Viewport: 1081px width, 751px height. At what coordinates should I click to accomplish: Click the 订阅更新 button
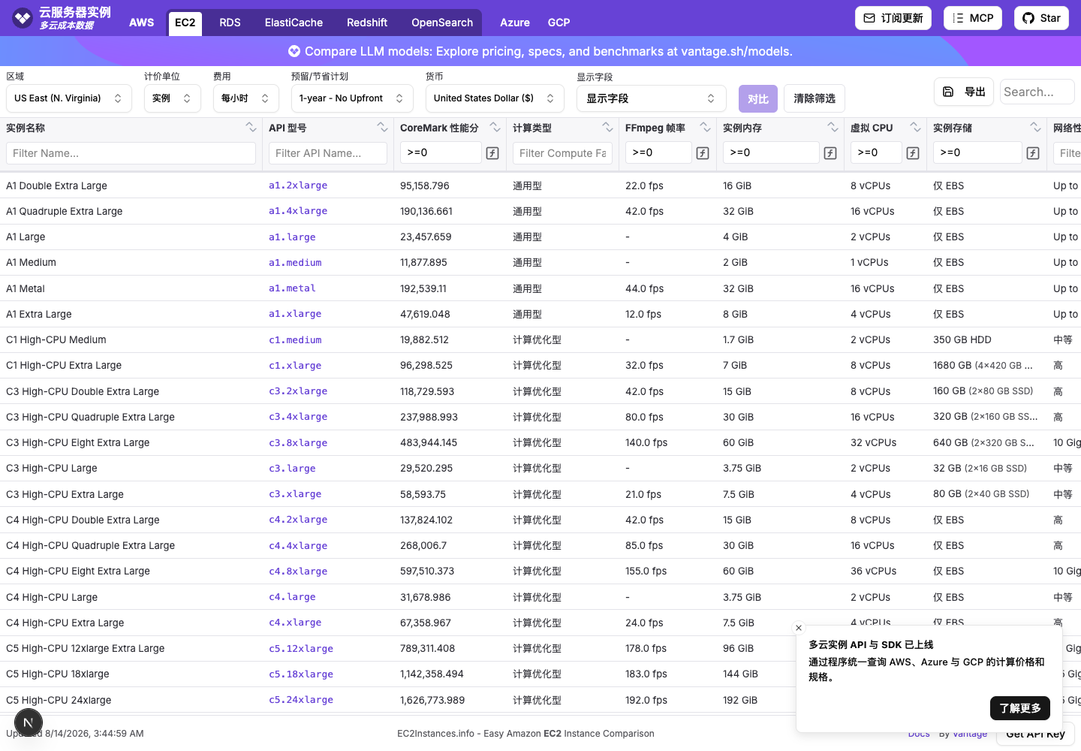click(893, 18)
